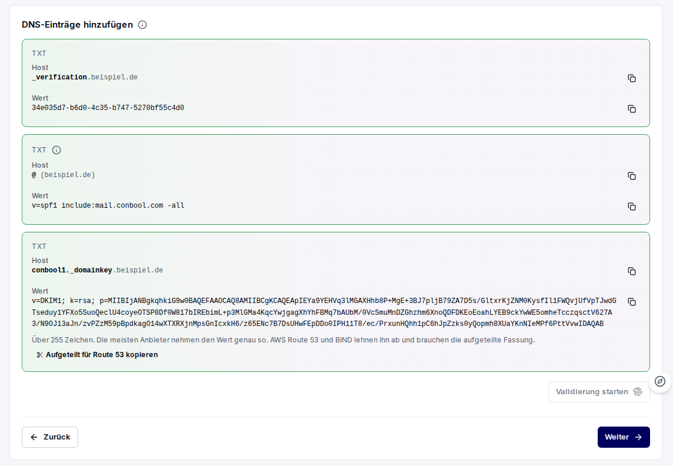Click the note Über 255 Zeichen
673x466 pixels.
pyautogui.click(x=284, y=340)
